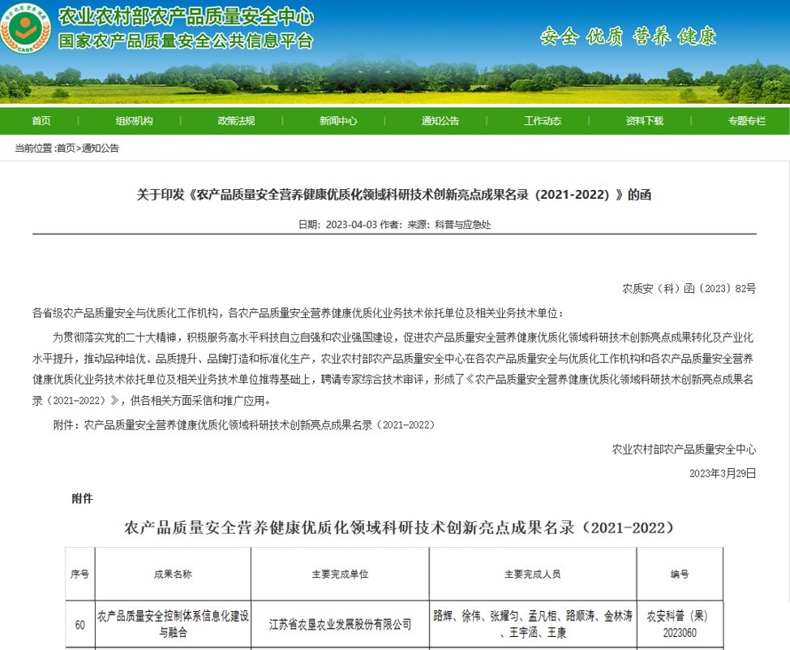Click the 主要完成单位 column header
Screen dimensions: 790x650
click(340, 575)
